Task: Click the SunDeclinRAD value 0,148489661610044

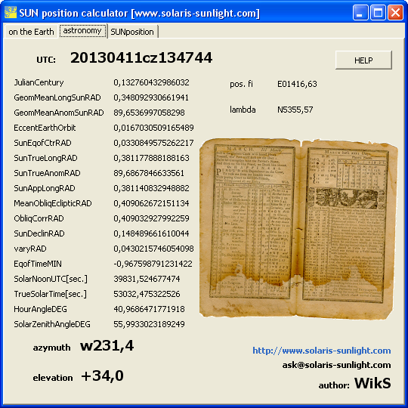Action: [151, 233]
